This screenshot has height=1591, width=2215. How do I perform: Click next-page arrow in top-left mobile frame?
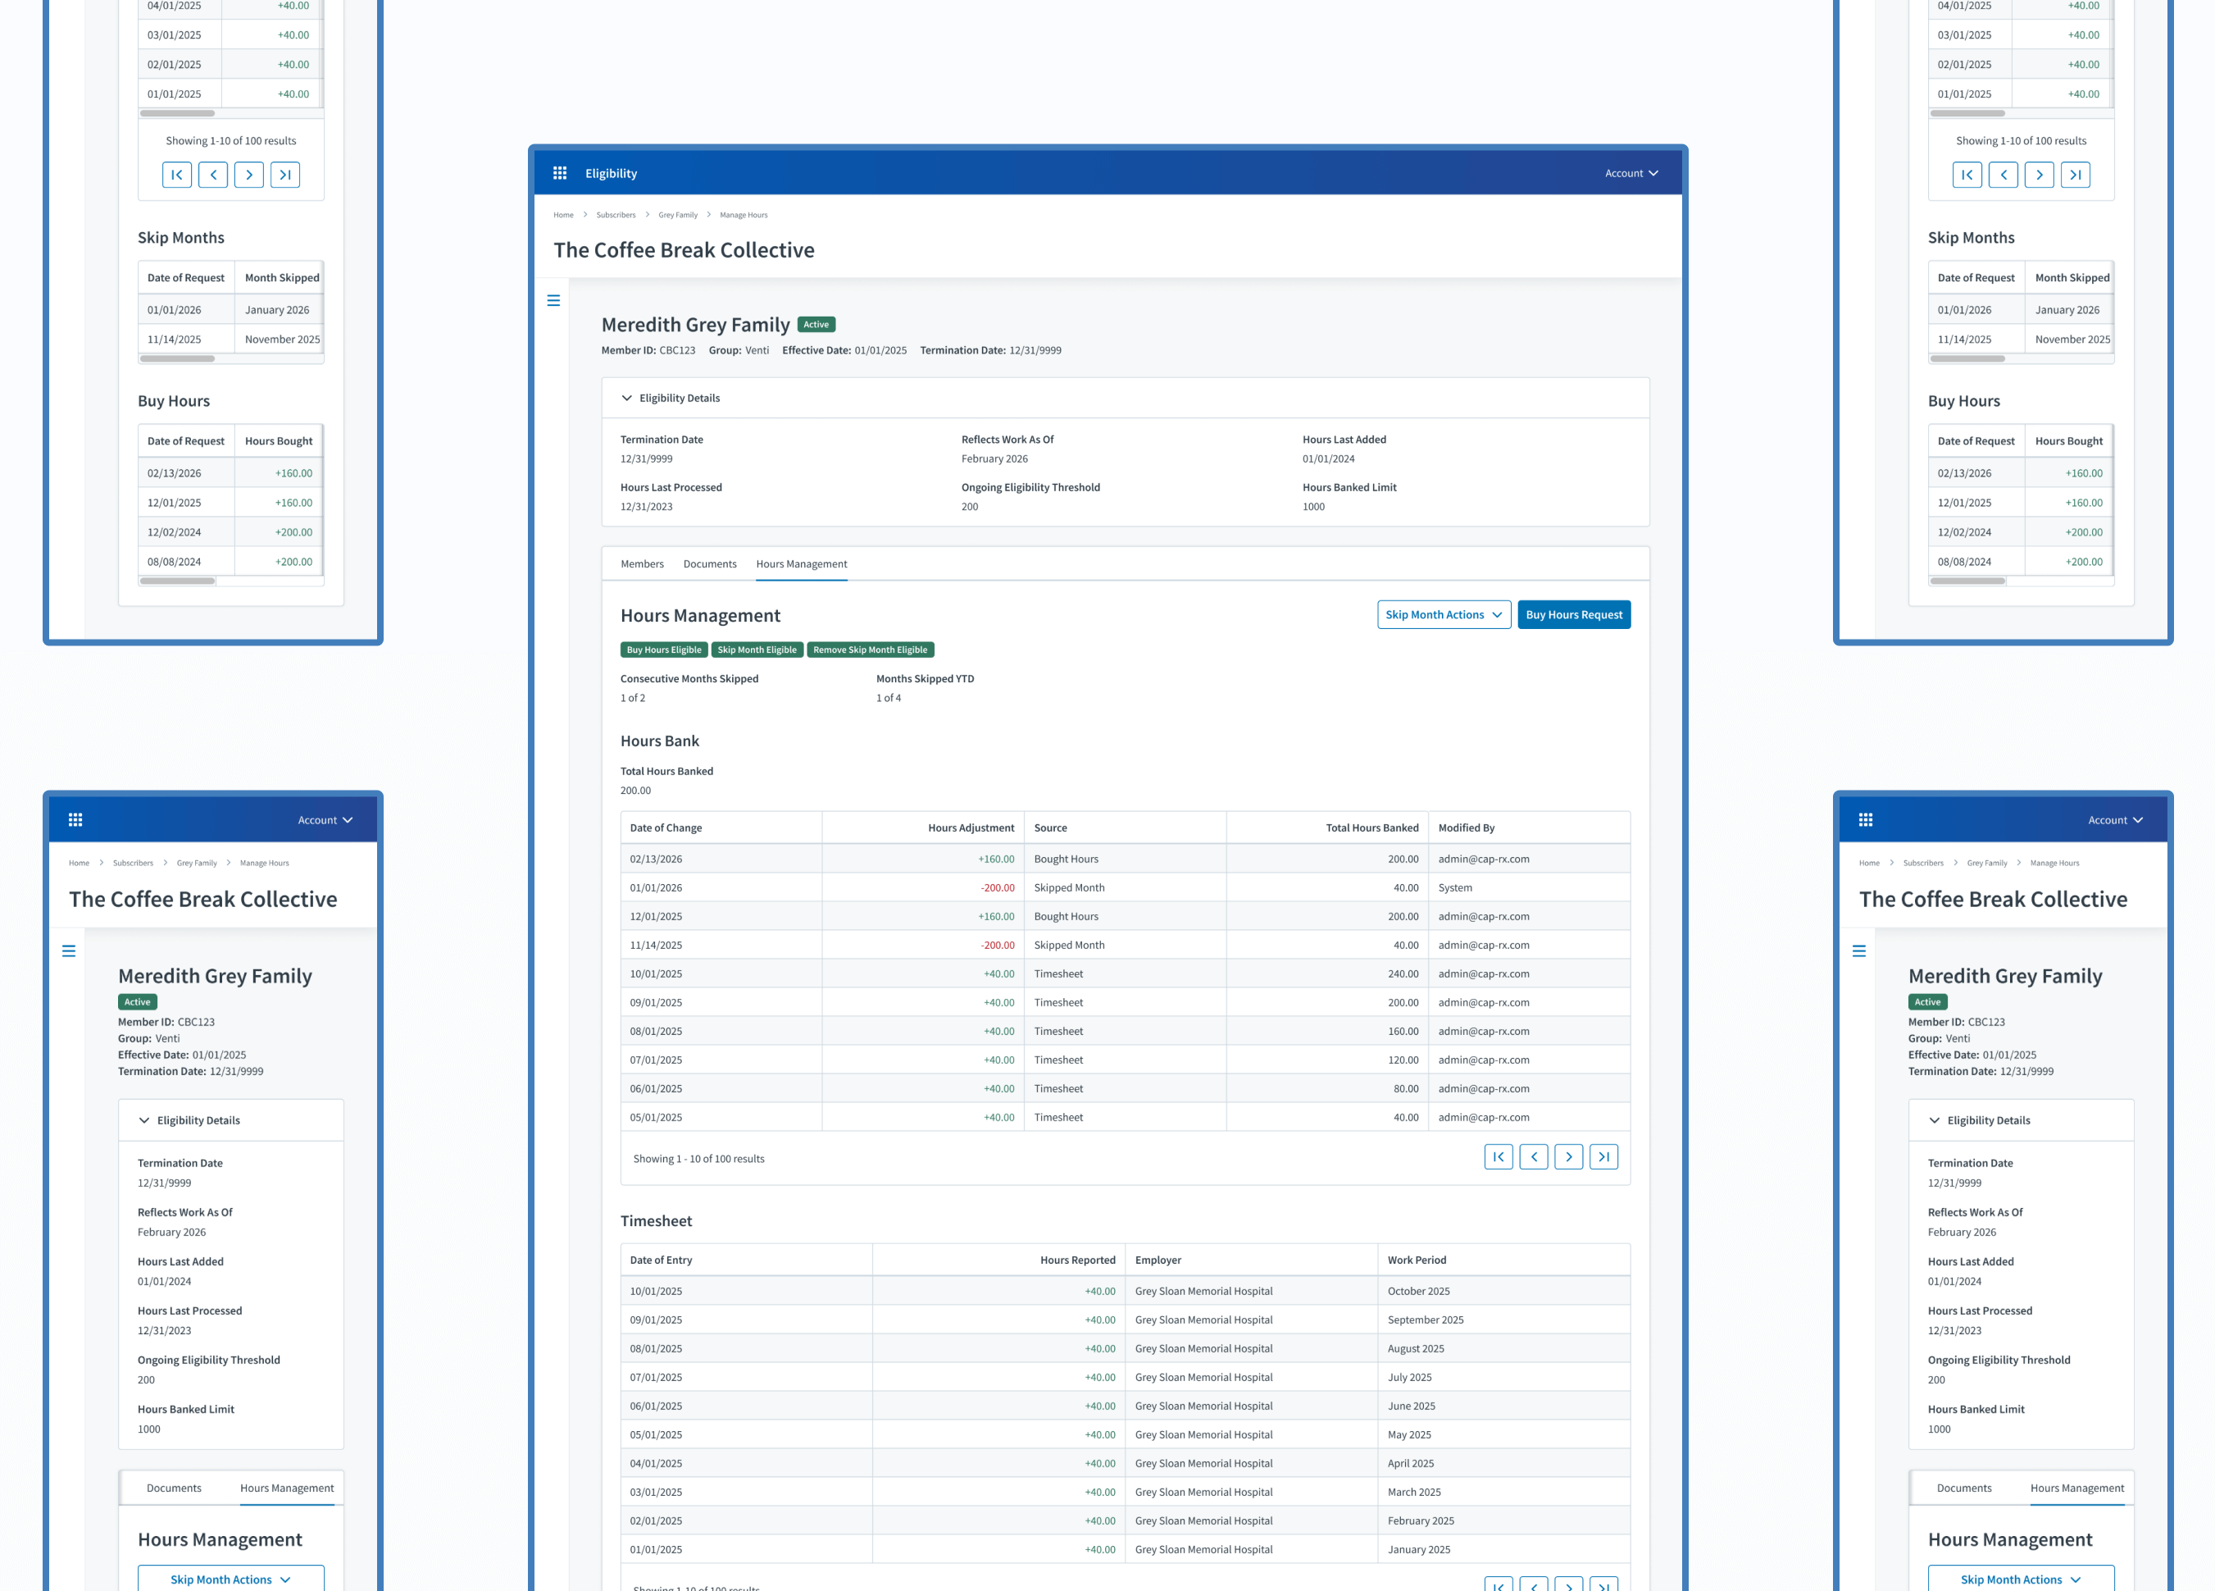coord(249,175)
